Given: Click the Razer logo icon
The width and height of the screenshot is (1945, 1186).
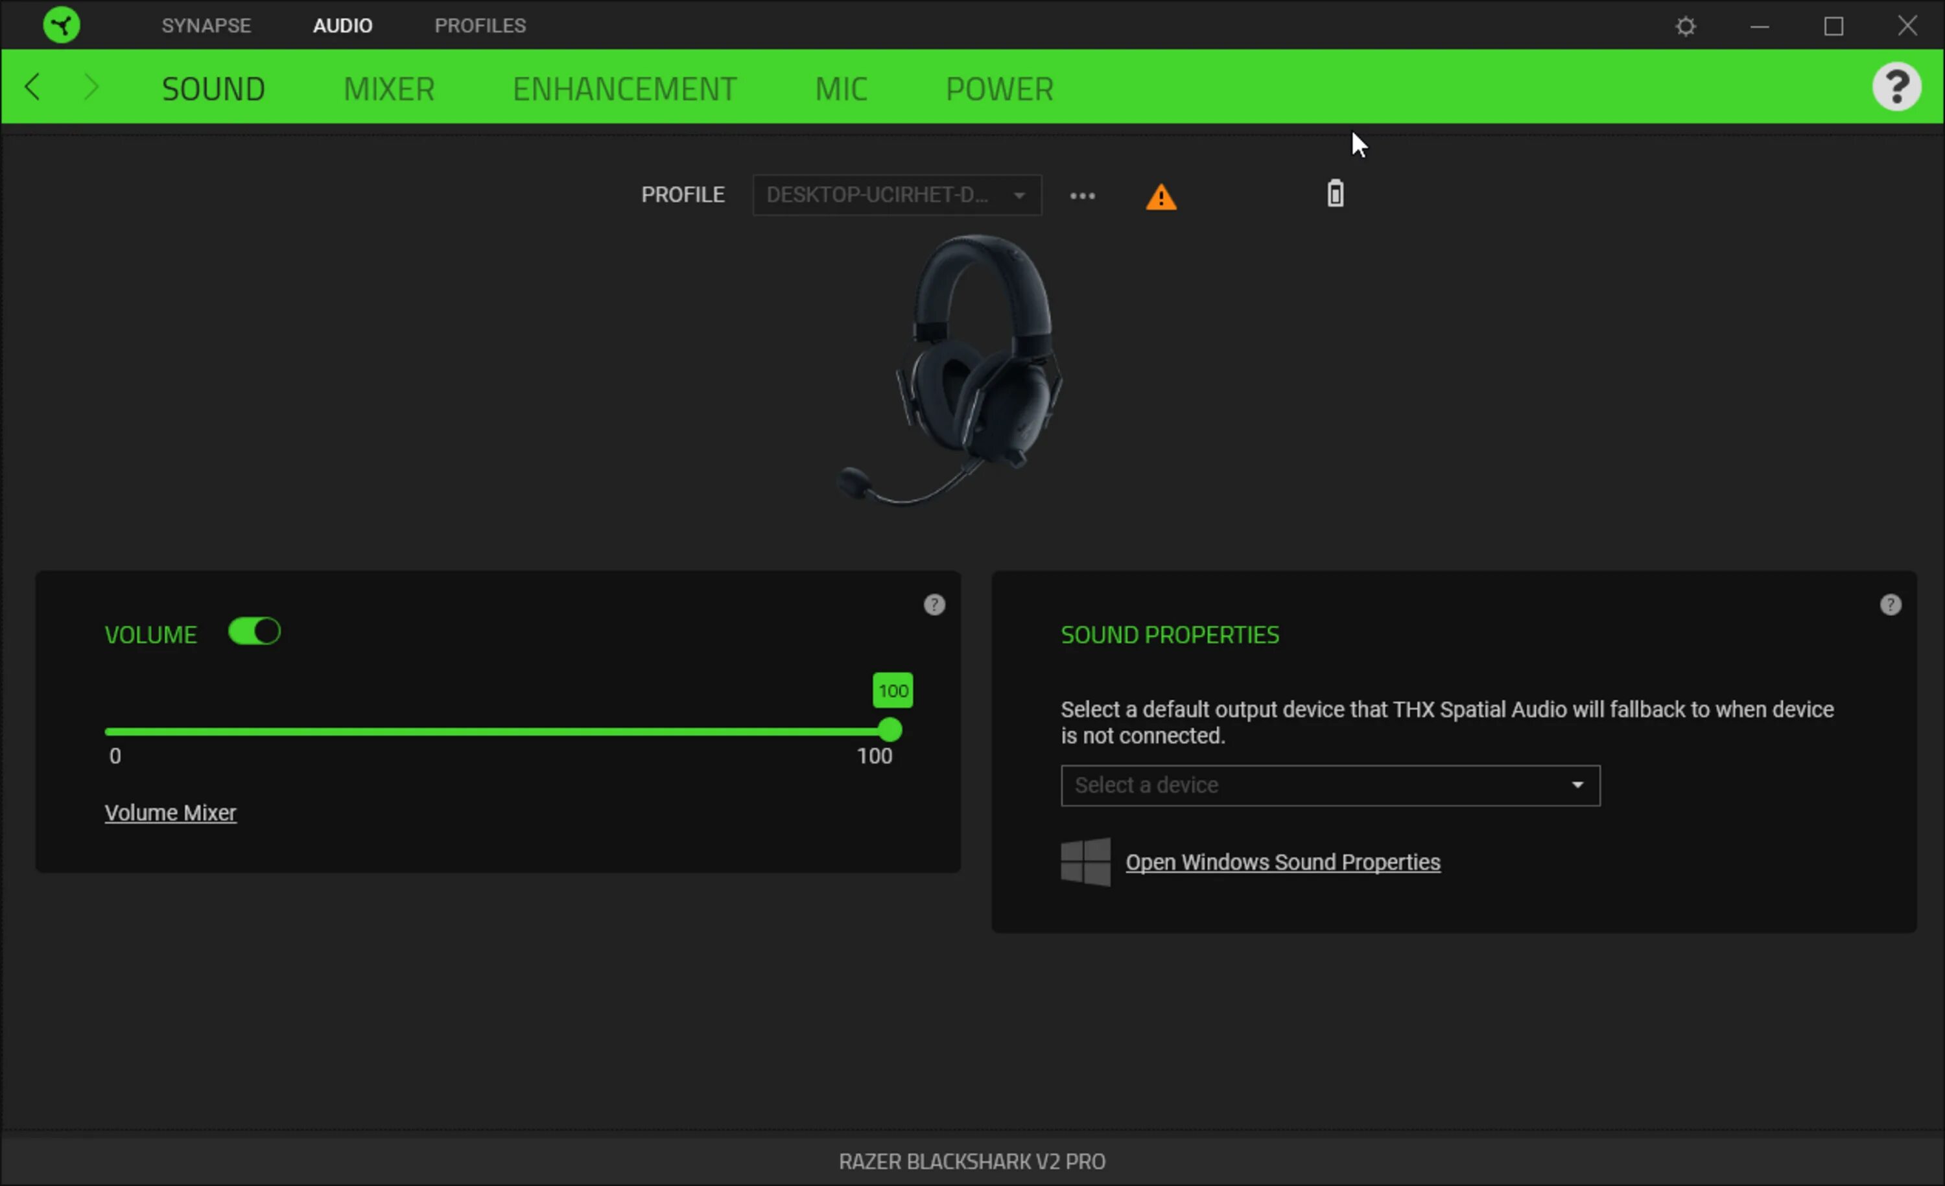Looking at the screenshot, I should [61, 25].
